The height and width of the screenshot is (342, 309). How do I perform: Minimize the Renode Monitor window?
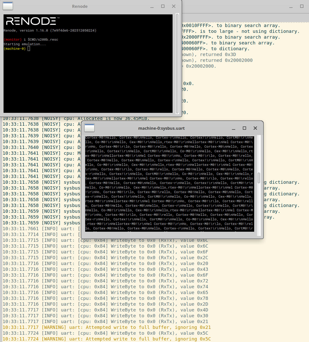[152, 6]
